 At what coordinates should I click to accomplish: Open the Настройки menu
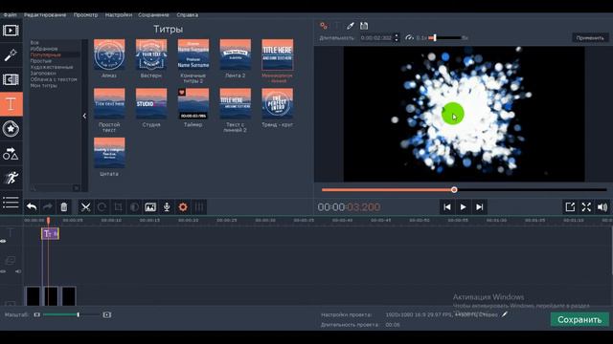pos(119,15)
